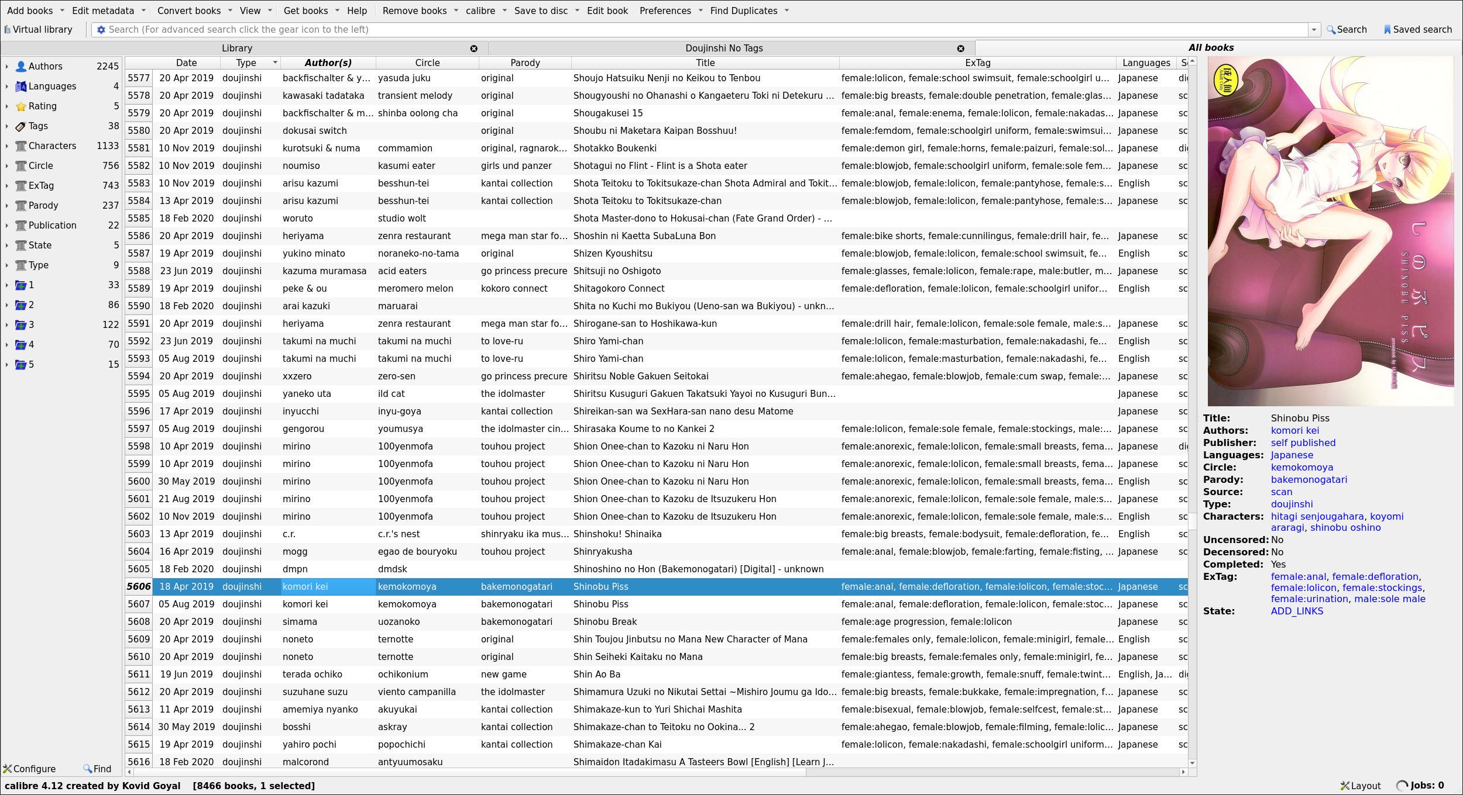
Task: Click scroll down arrow of book list
Action: [1192, 763]
